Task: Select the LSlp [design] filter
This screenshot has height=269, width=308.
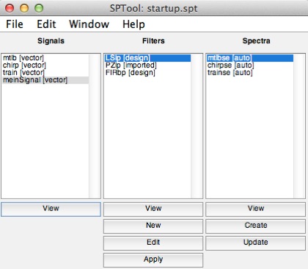Action: click(147, 58)
